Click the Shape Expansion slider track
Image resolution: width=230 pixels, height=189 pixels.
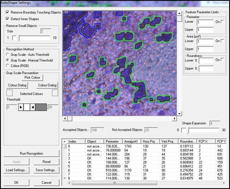click(x=203, y=130)
